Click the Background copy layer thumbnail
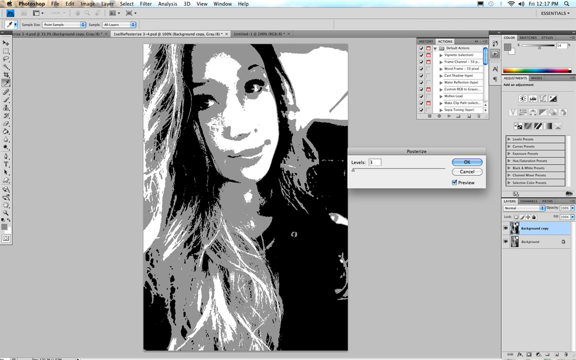This screenshot has width=576, height=360. (514, 229)
